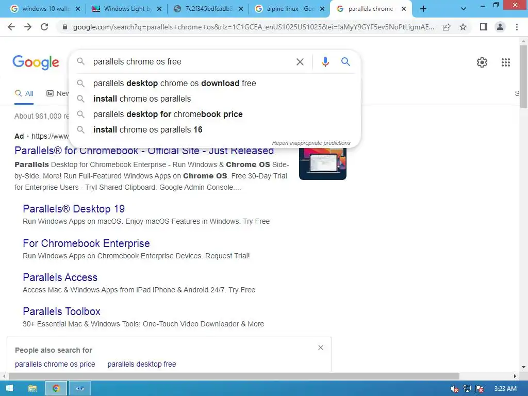The height and width of the screenshot is (396, 528).
Task: Close the 'parallels chrome' tab
Action: [404, 9]
